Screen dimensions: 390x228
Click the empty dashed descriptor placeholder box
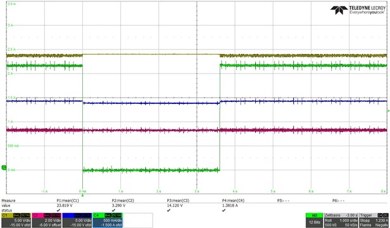(x=138, y=220)
